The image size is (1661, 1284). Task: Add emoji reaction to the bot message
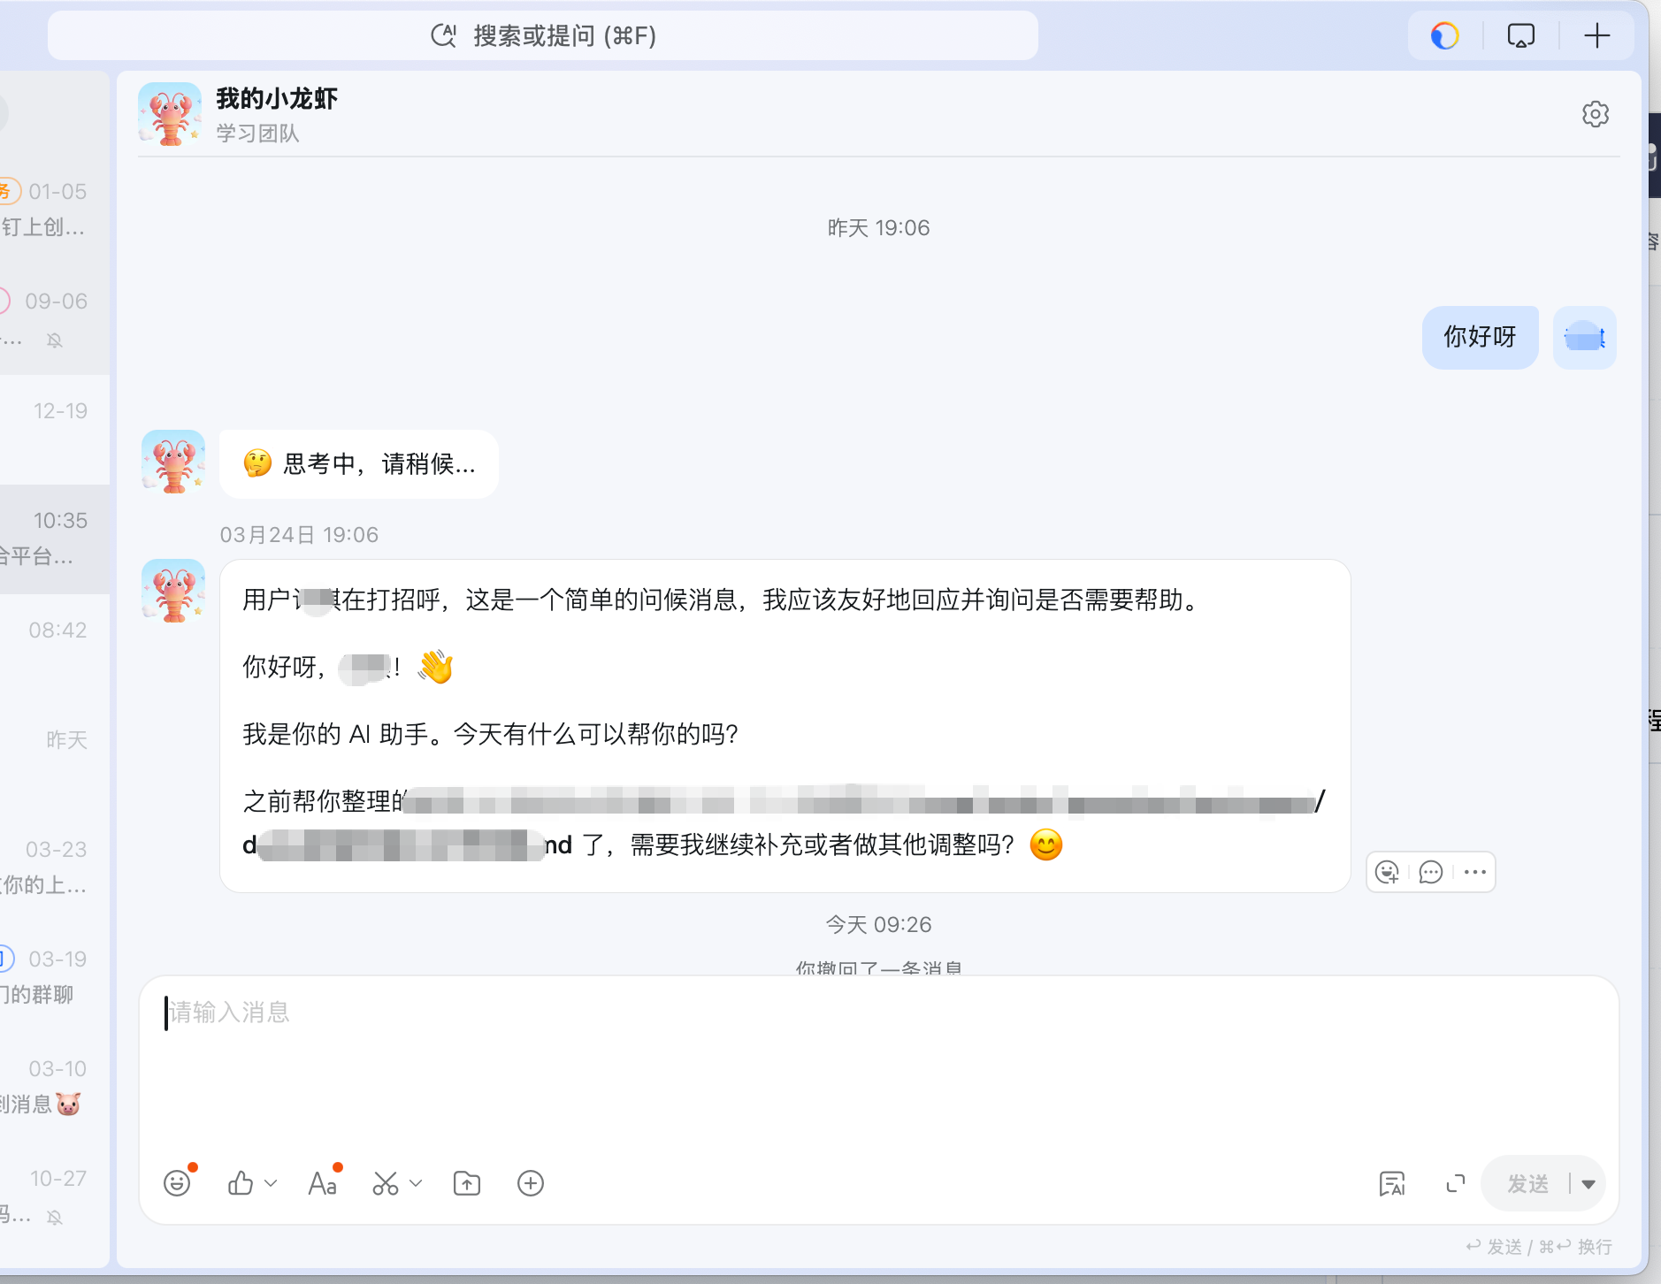click(1388, 873)
